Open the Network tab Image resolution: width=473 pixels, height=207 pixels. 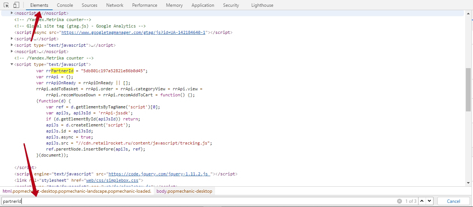pyautogui.click(x=115, y=5)
